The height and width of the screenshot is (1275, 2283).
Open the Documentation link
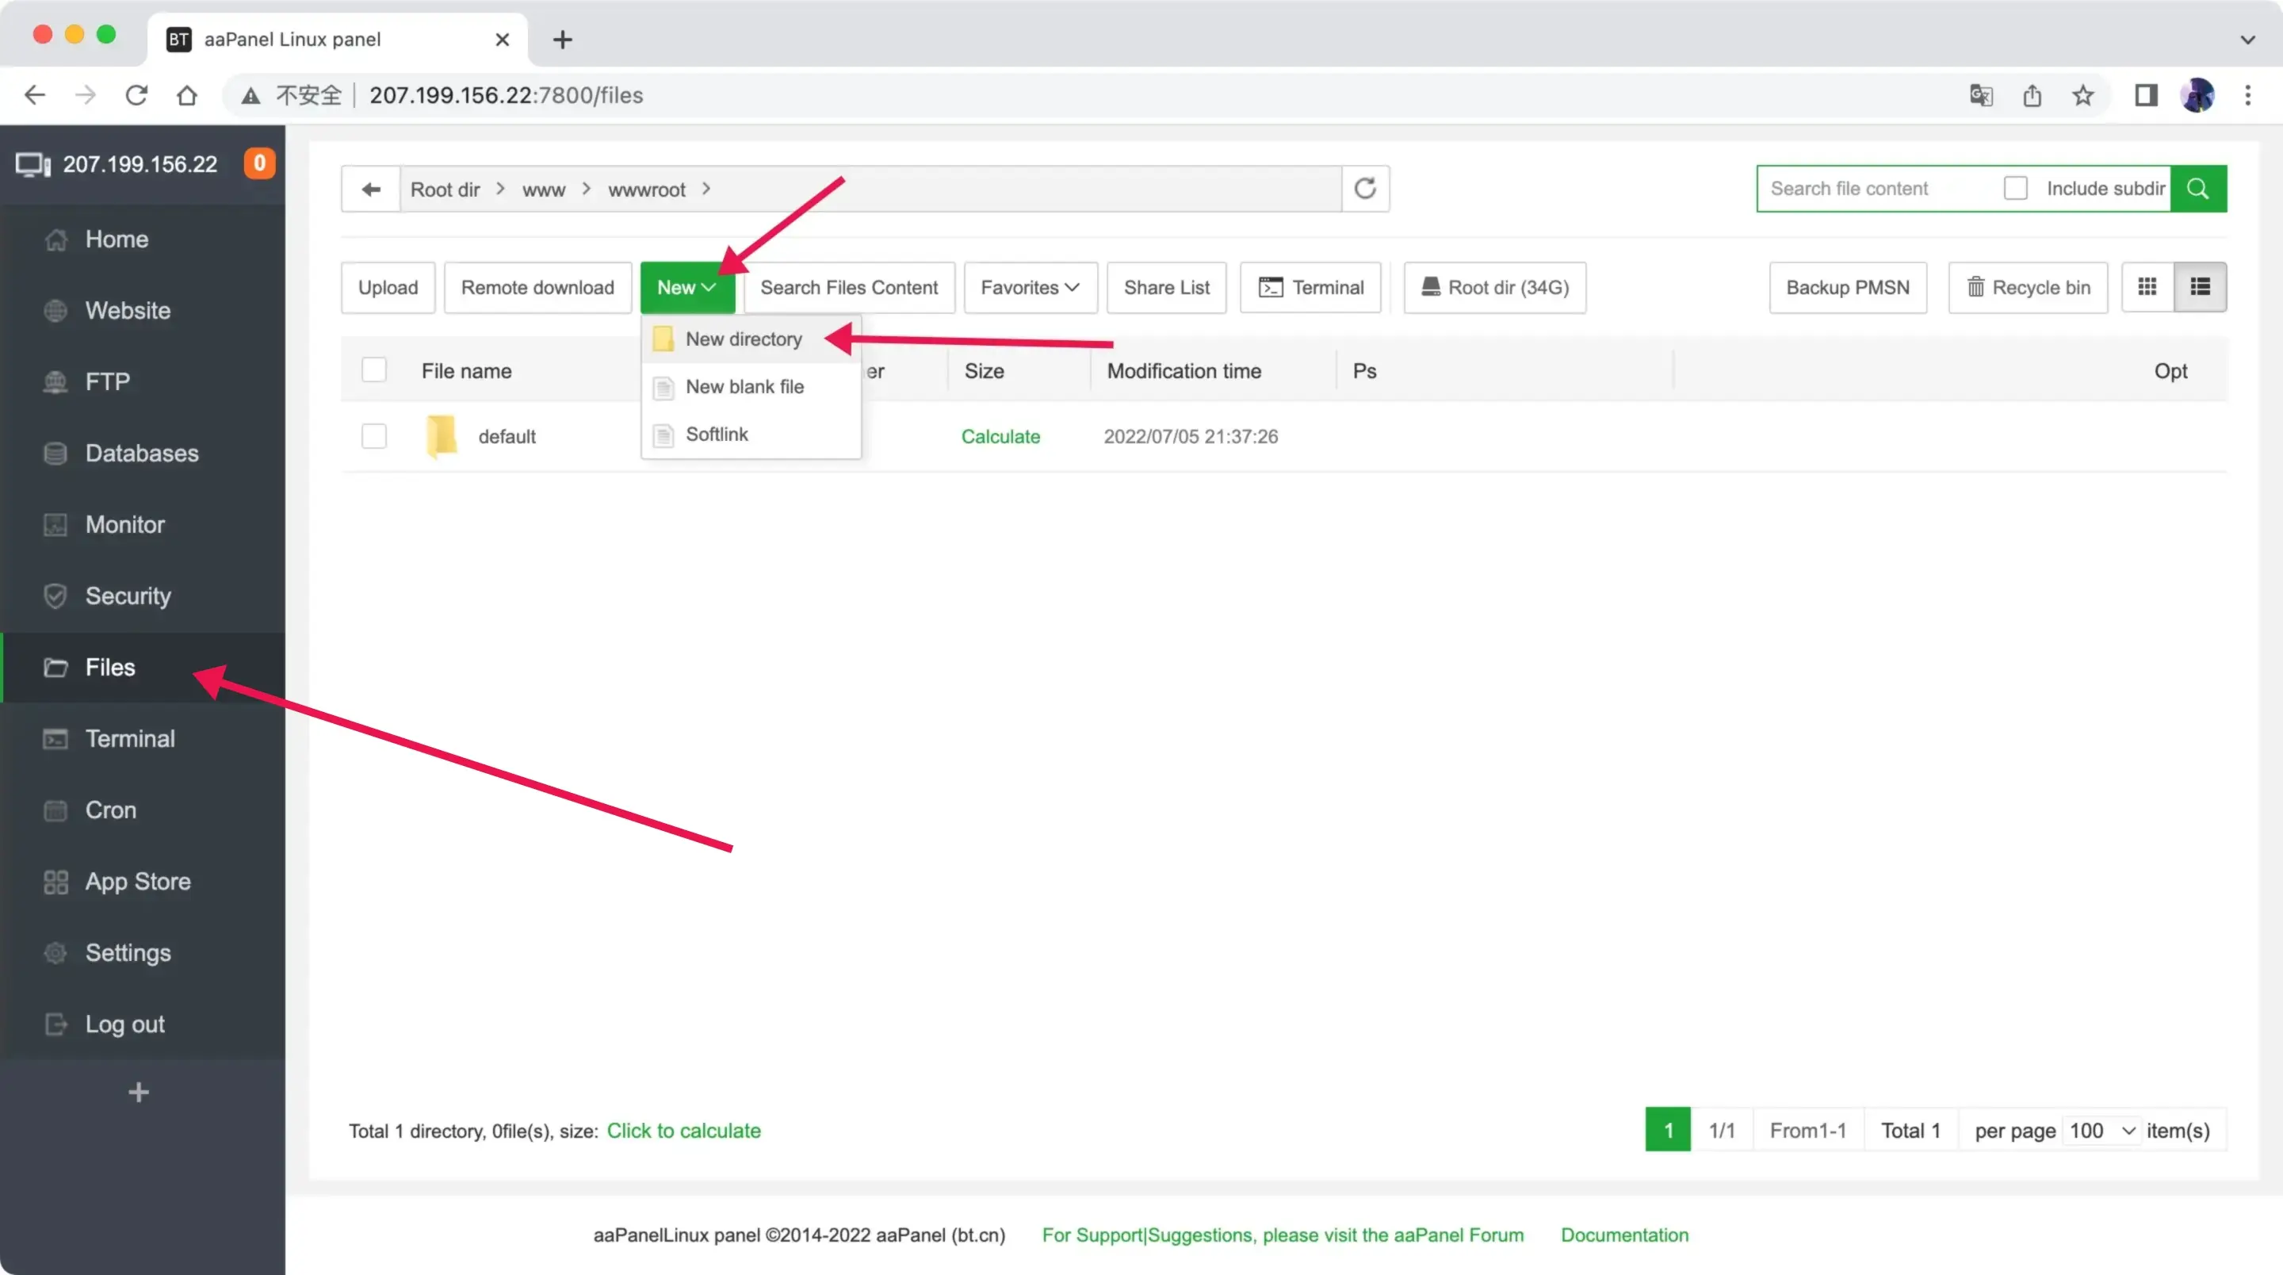(x=1624, y=1235)
